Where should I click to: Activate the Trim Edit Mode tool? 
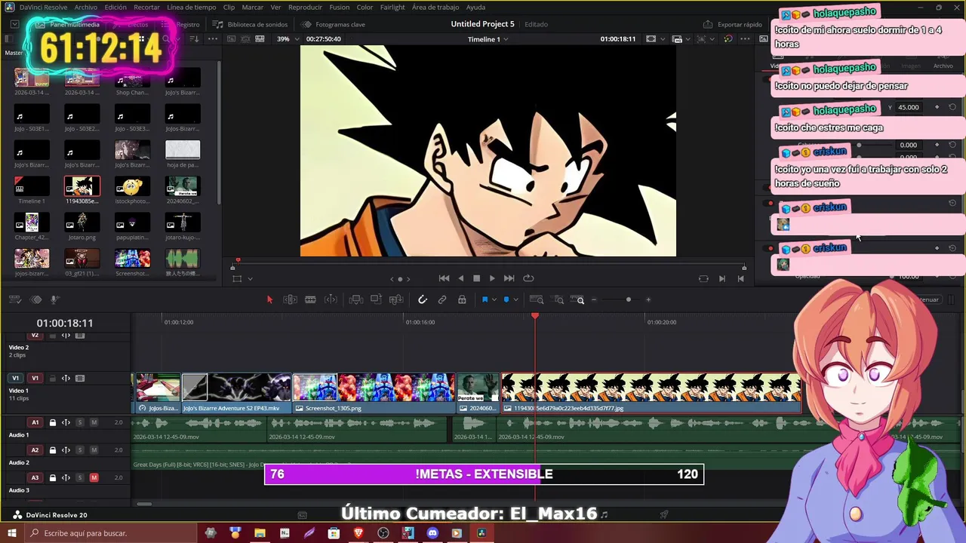tap(290, 300)
